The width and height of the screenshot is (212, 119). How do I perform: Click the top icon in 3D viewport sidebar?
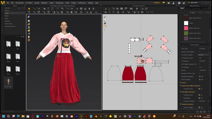click(29, 17)
